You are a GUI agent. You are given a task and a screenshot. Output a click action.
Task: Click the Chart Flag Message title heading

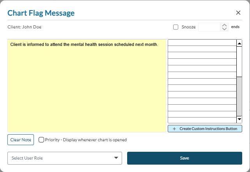[x=41, y=13]
